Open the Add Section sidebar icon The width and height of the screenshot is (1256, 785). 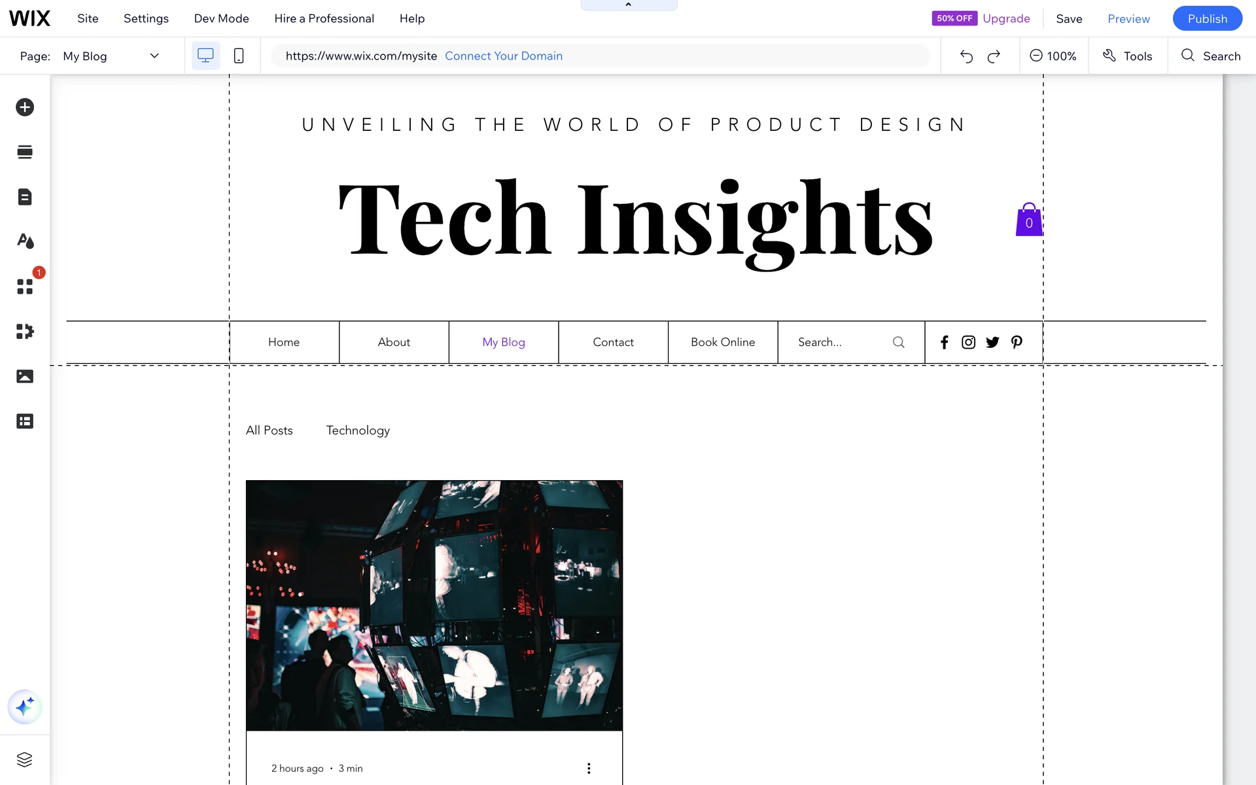25,152
